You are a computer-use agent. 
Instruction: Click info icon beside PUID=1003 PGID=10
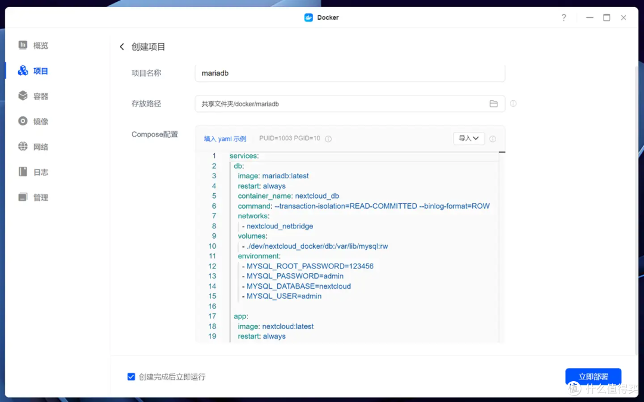click(328, 139)
